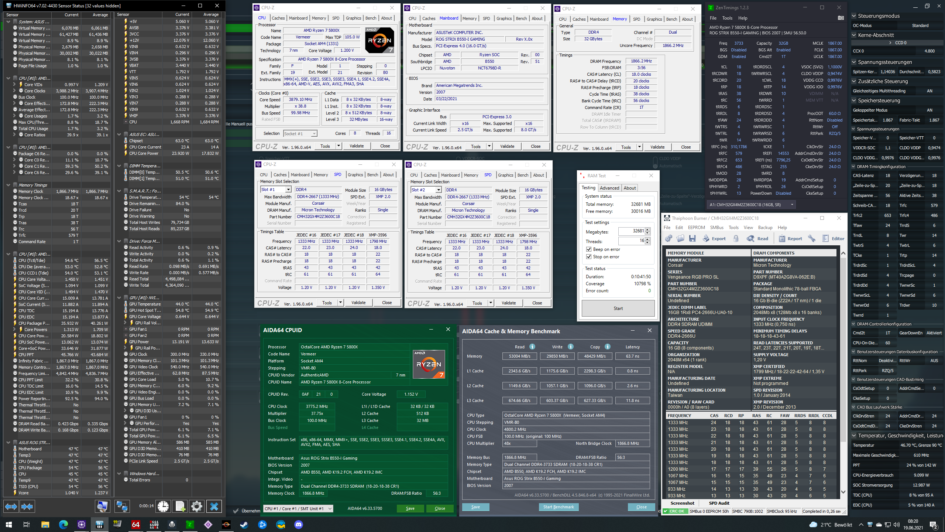Click Close in CPU-Z Memory window
Screen dimensions: 945x532
(685, 147)
